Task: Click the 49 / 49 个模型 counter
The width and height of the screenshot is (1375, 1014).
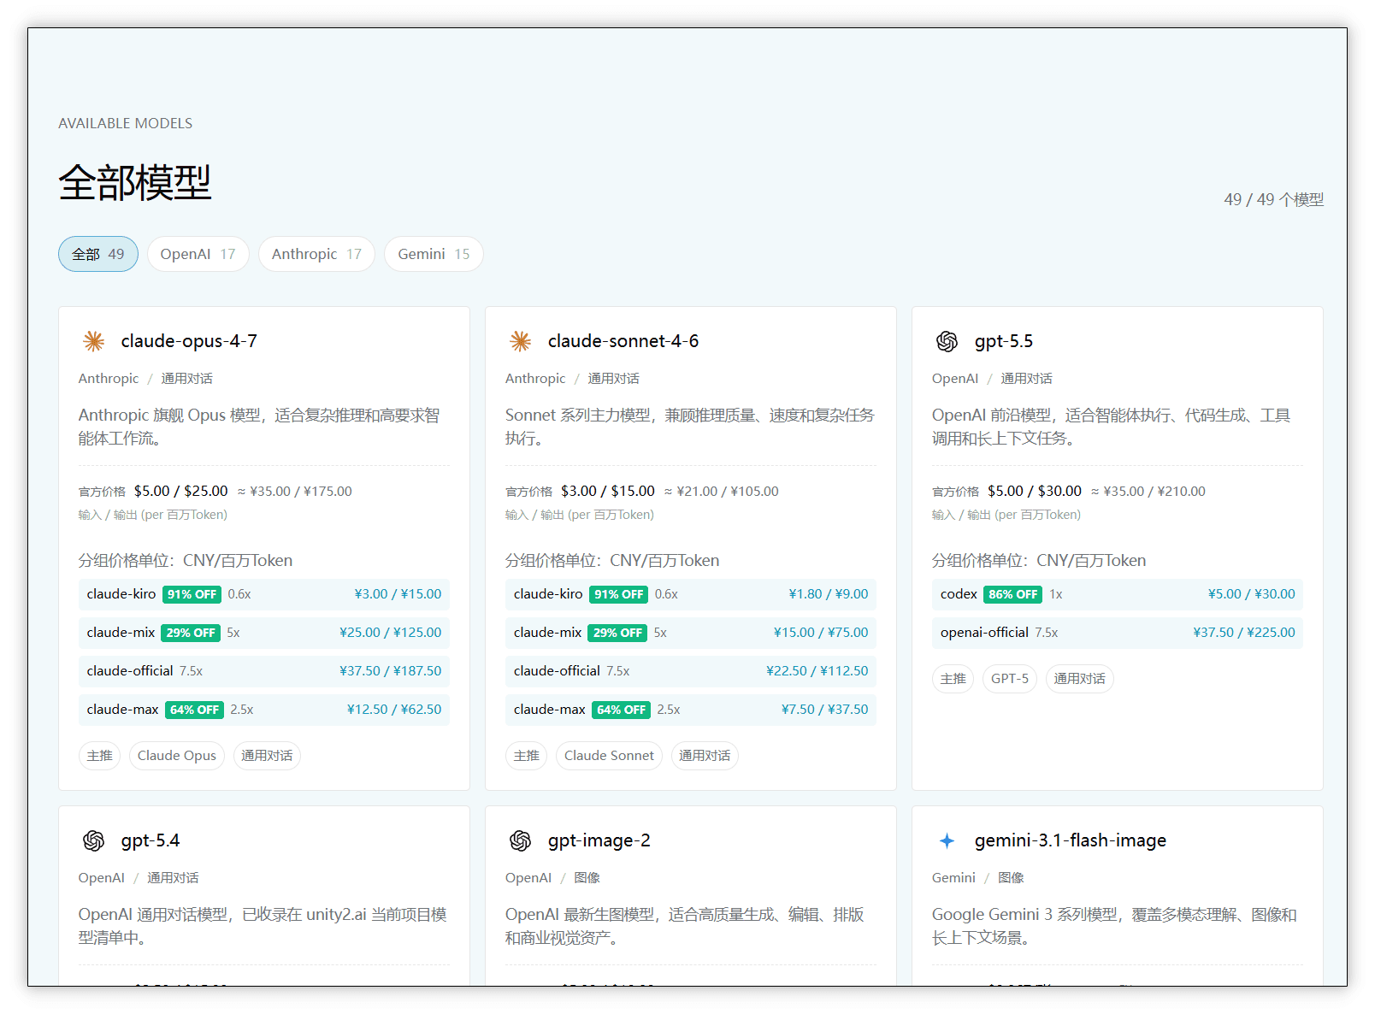Action: 1273,199
